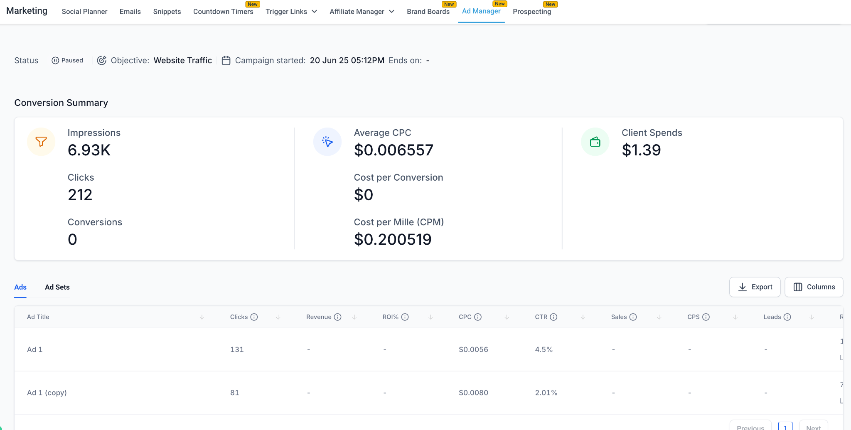Viewport: 851px width, 430px height.
Task: Sort the ROI% column using its arrow
Action: coord(431,317)
